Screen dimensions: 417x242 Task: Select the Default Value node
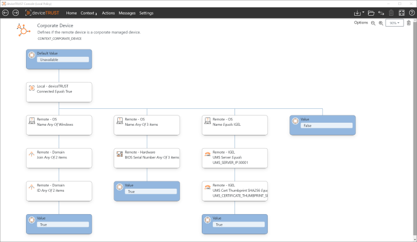[x=59, y=59]
